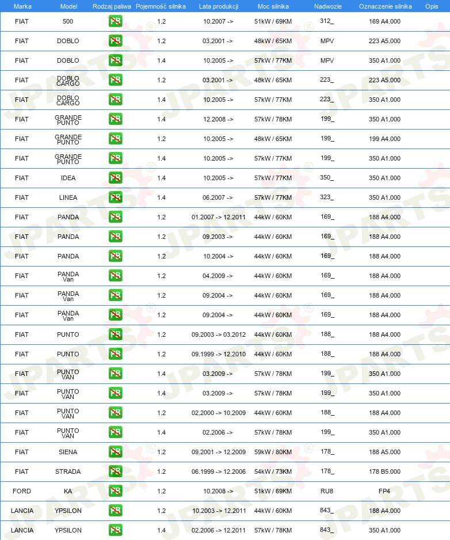Click fuel icon for LANCIA YPSILON 1.2
The width and height of the screenshot is (450, 540).
(115, 511)
